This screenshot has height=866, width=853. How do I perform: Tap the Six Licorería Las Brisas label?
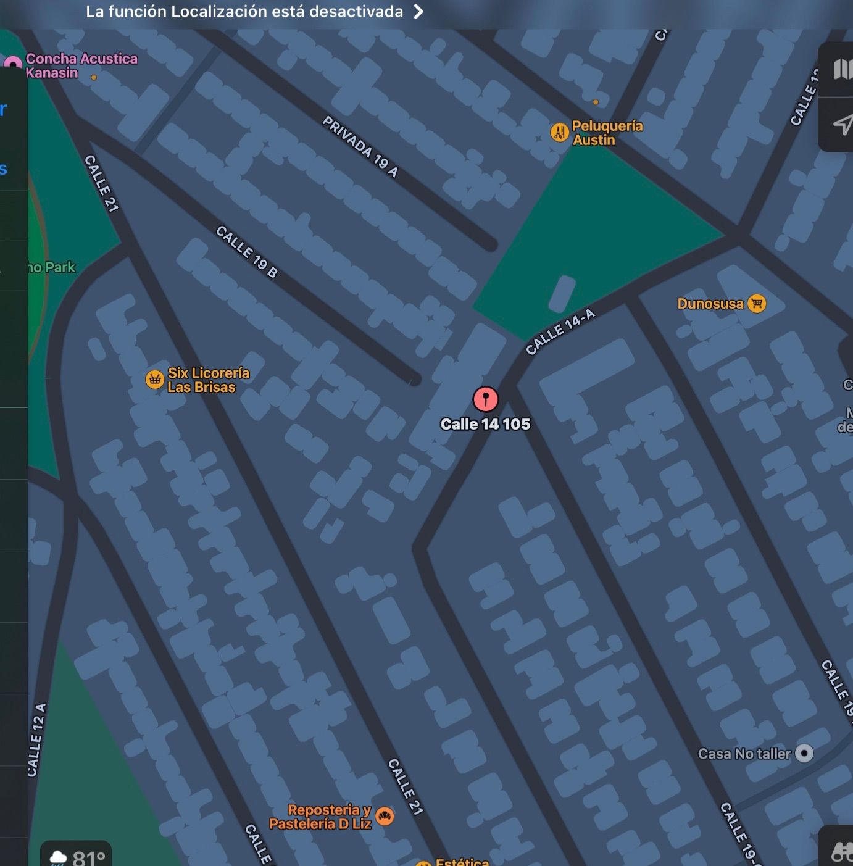pos(208,380)
